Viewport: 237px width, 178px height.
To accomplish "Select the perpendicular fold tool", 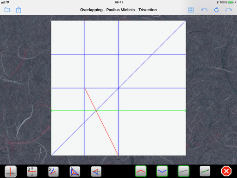I will (11, 172).
